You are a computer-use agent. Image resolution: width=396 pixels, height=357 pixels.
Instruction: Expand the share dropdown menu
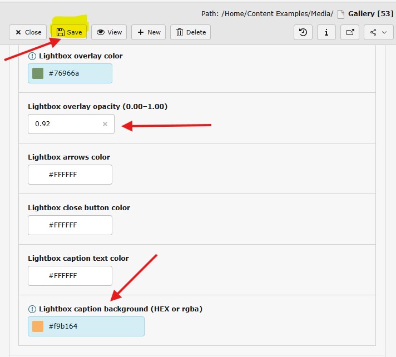click(x=378, y=32)
